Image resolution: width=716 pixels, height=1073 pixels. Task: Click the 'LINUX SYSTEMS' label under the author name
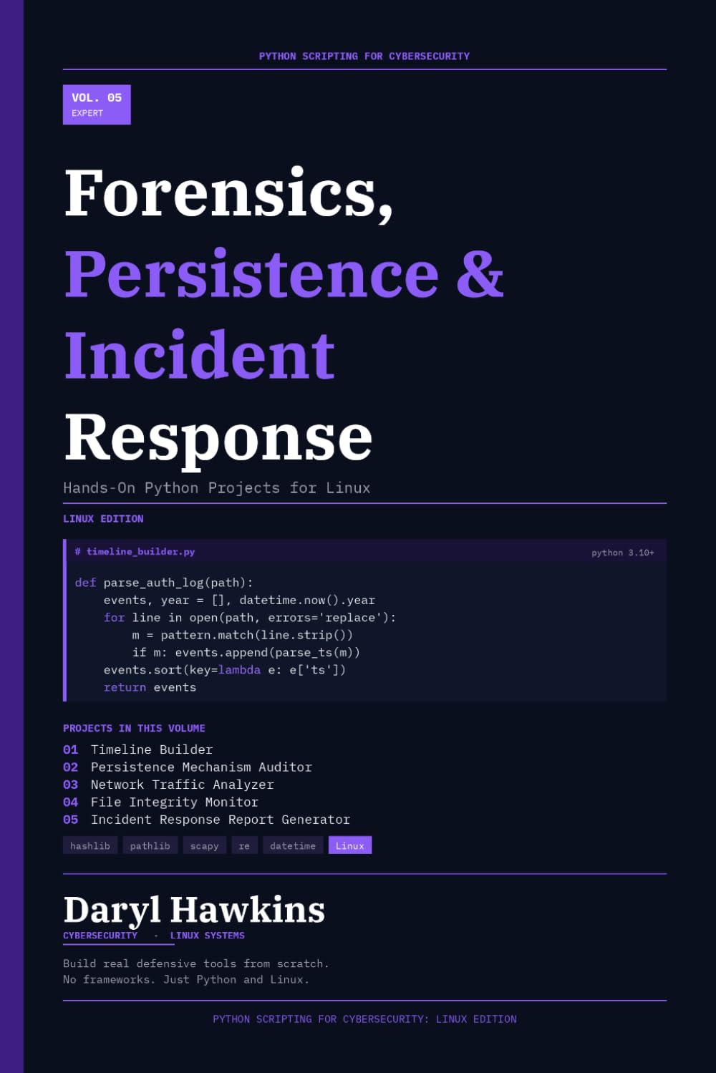click(208, 936)
